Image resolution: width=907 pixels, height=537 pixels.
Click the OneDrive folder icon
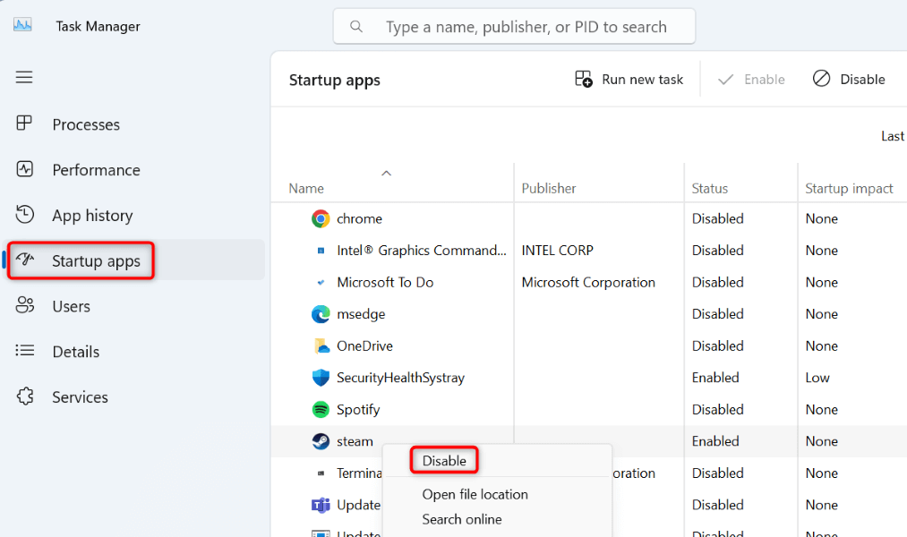(x=321, y=345)
